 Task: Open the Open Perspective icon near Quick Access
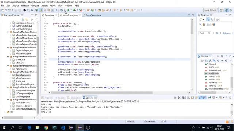click(221, 10)
